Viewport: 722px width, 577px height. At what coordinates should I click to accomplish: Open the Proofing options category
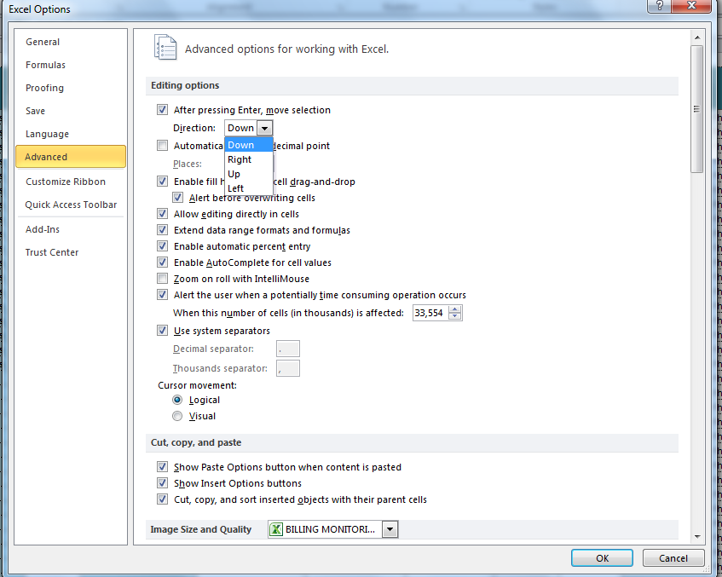(71, 88)
